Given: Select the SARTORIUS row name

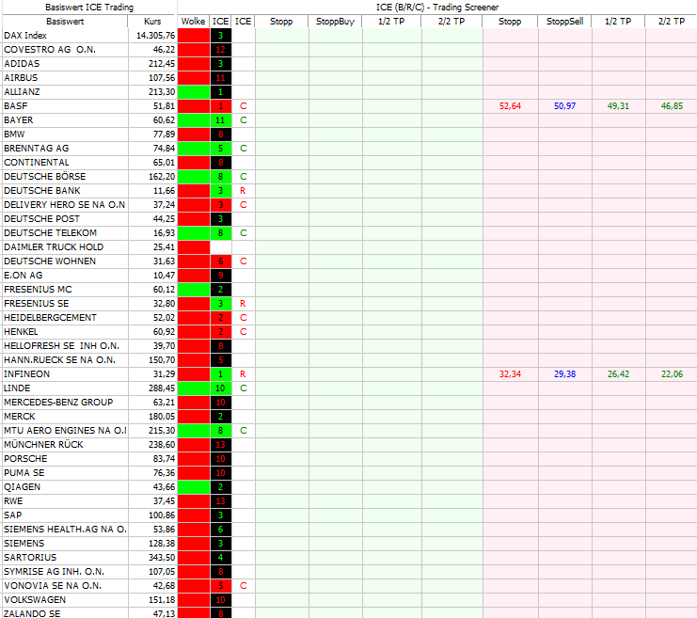Looking at the screenshot, I should [x=30, y=558].
